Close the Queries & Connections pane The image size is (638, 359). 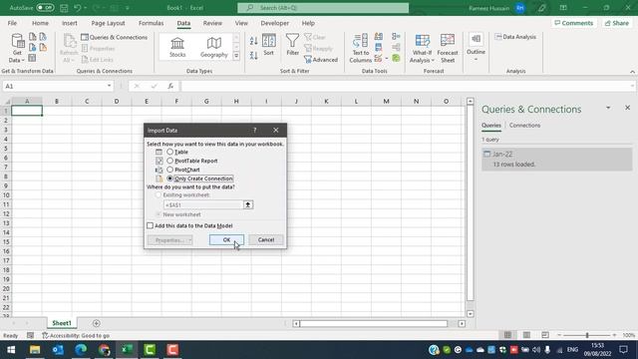627,108
